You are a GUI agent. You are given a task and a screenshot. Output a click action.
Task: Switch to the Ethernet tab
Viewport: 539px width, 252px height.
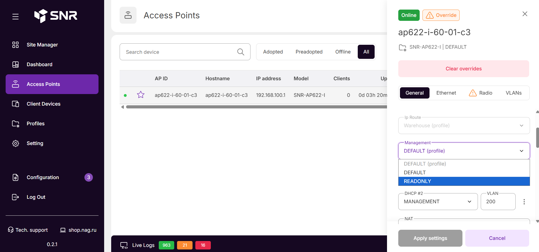tap(446, 93)
